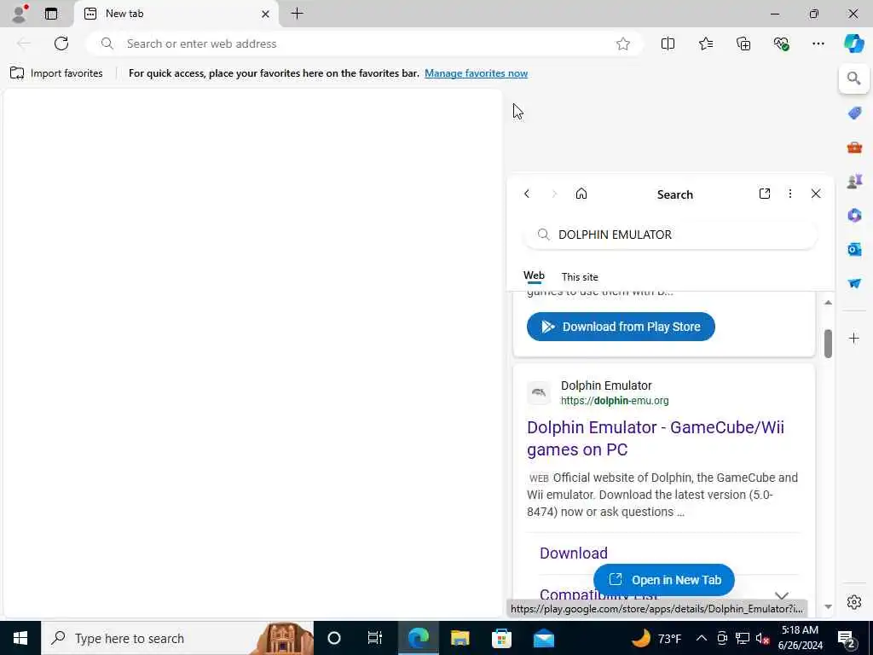Click the panel scrollbar down arrow

pos(828,606)
